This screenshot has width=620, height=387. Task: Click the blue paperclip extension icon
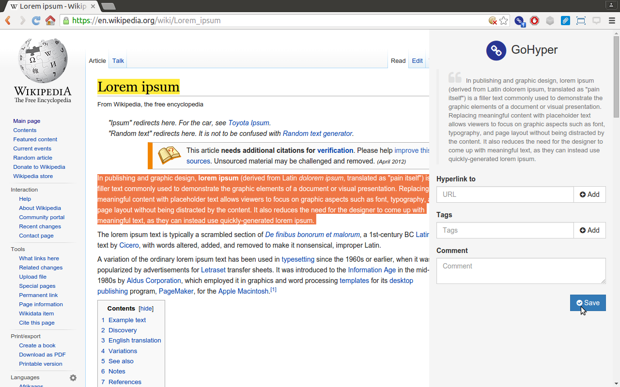click(x=565, y=20)
